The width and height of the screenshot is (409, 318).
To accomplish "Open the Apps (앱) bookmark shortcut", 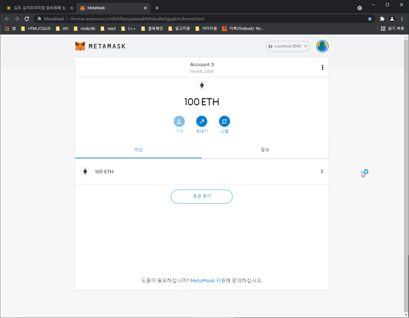I will [x=10, y=29].
